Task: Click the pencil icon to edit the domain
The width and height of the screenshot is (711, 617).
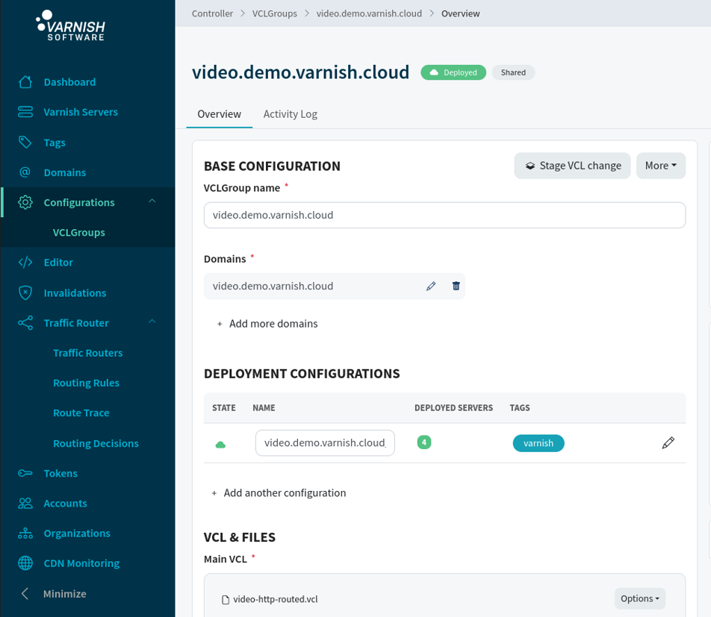Action: pyautogui.click(x=431, y=286)
